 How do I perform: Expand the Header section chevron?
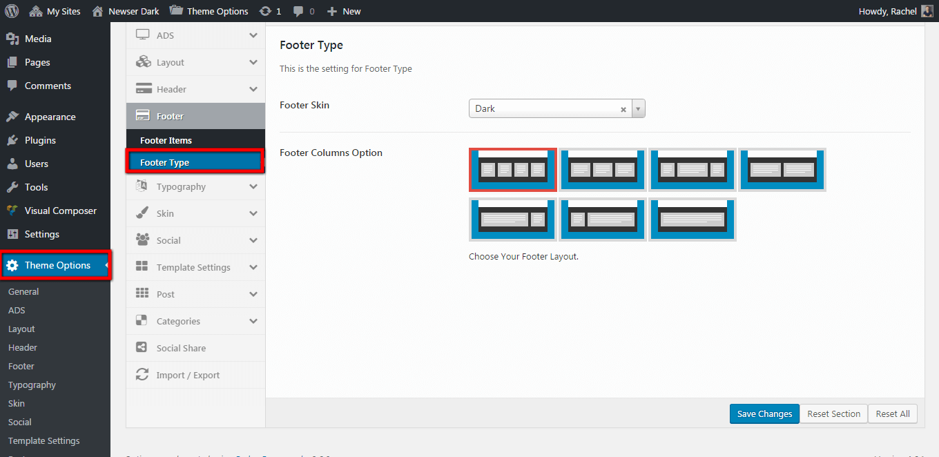253,89
